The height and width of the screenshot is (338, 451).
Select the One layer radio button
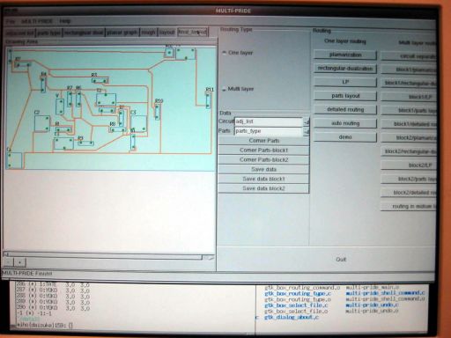tap(225, 53)
